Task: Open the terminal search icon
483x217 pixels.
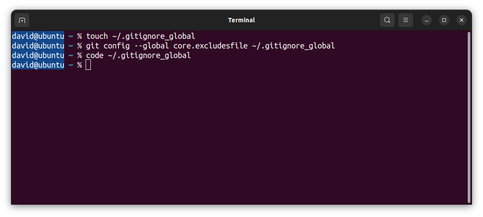Action: coord(387,20)
